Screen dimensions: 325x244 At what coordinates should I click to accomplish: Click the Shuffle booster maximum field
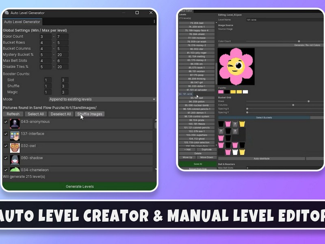pos(65,86)
